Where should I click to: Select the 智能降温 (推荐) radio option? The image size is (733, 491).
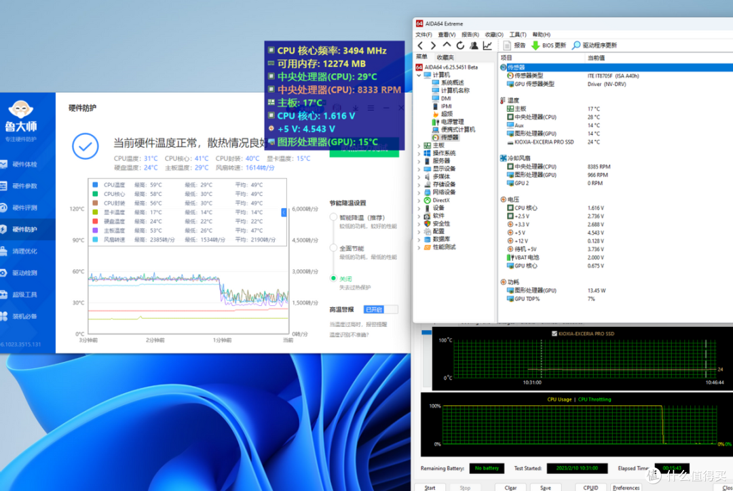tap(333, 218)
